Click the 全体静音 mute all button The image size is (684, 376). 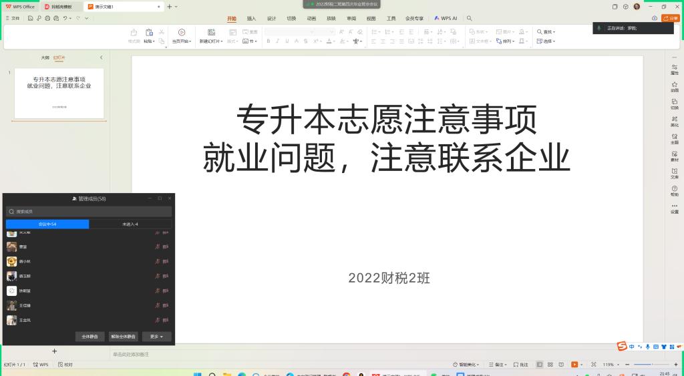90,337
